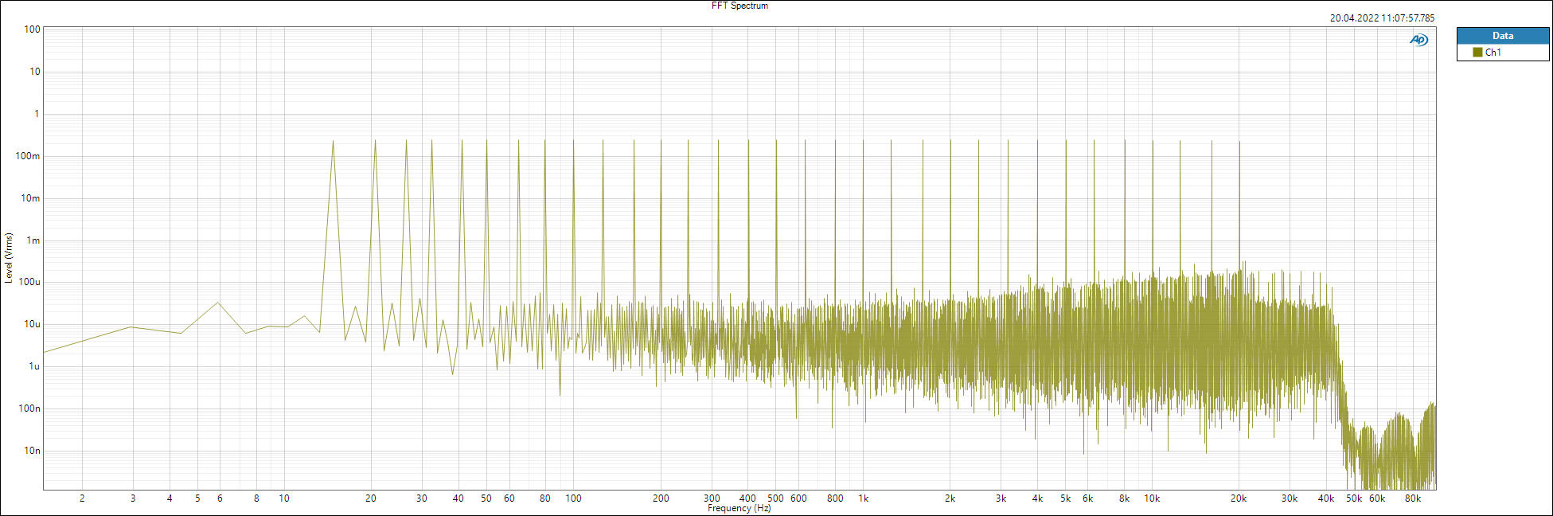Click the 80k tick on Frequency axis
The width and height of the screenshot is (1553, 516).
(1413, 498)
